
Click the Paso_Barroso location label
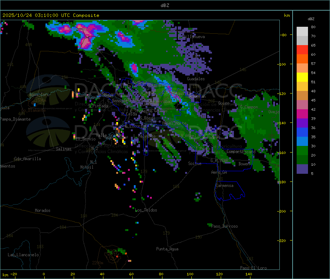(224, 226)
